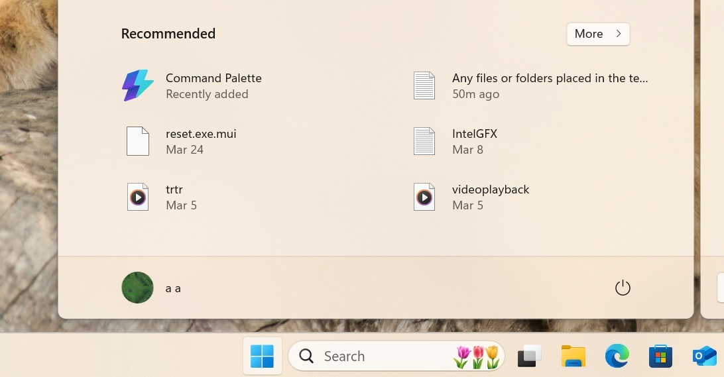Click the tulips search highlight icon
This screenshot has height=377, width=724.
476,356
